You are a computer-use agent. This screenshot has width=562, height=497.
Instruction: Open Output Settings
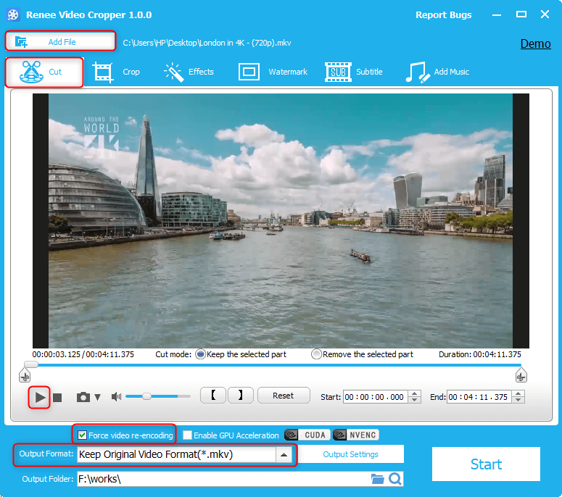(350, 454)
